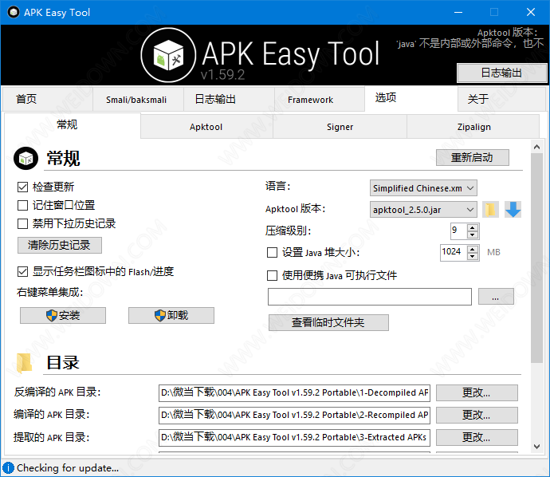
Task: Click the 压缩级别 value field showing 9
Action: (459, 231)
